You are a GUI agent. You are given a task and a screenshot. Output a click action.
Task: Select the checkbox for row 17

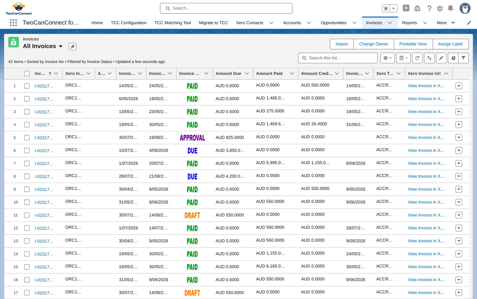pyautogui.click(x=27, y=293)
